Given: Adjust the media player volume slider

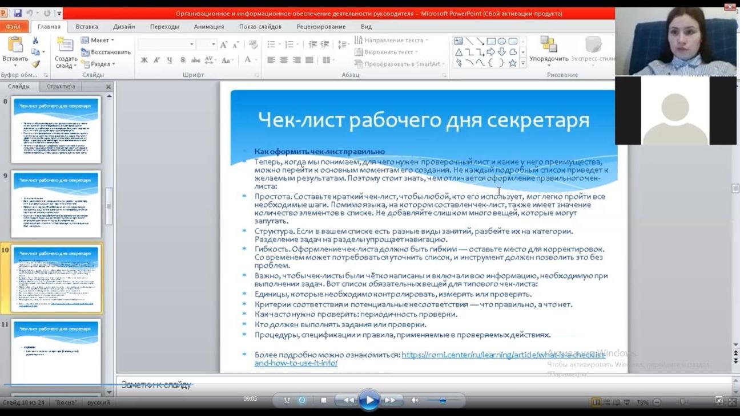Looking at the screenshot, I should click(443, 401).
